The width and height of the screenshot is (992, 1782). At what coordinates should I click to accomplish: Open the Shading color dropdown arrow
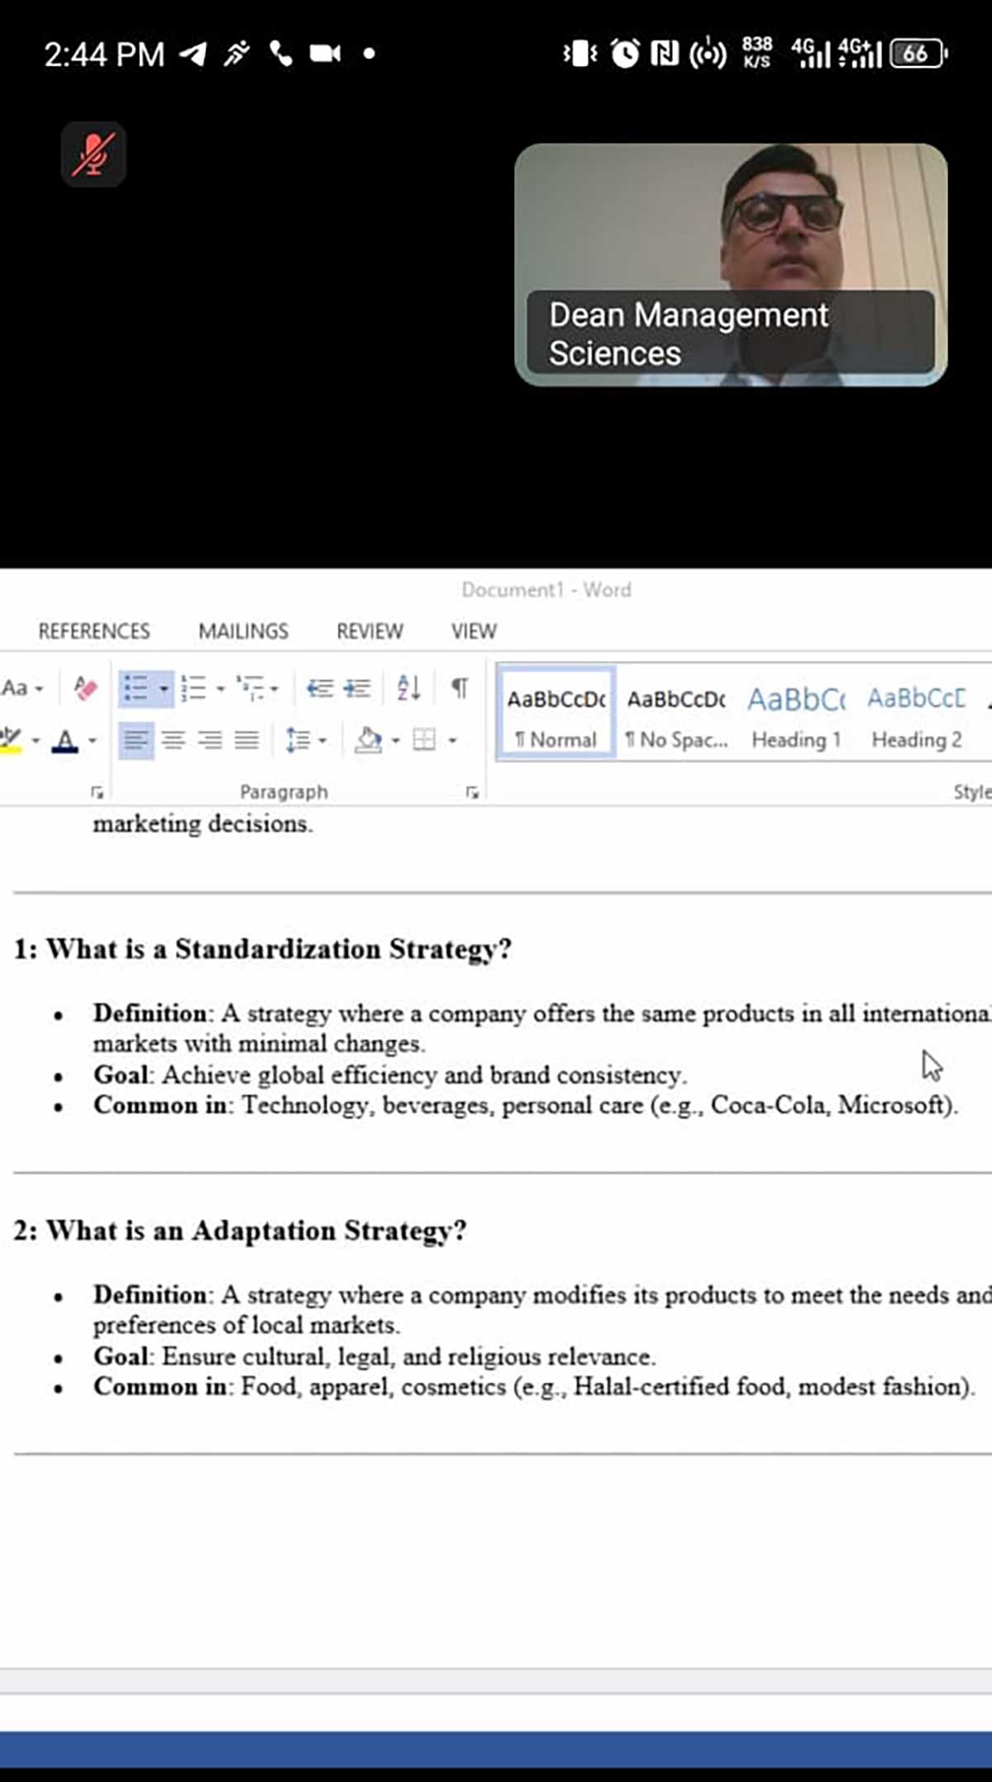point(395,740)
